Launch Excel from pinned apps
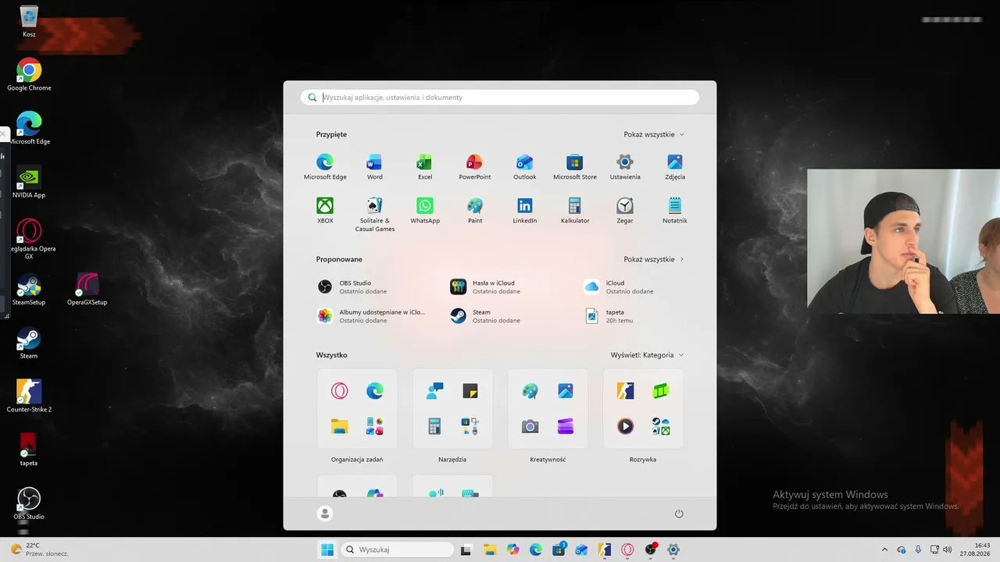 [x=425, y=167]
